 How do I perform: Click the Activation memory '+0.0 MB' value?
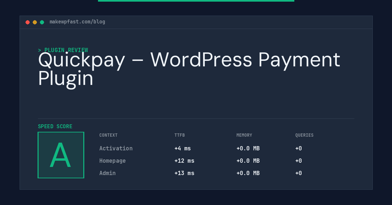pyautogui.click(x=248, y=148)
